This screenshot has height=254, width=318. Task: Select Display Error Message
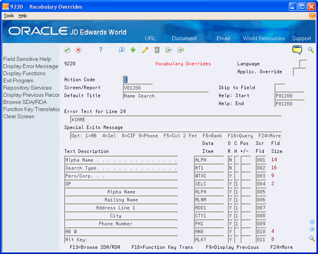click(31, 66)
